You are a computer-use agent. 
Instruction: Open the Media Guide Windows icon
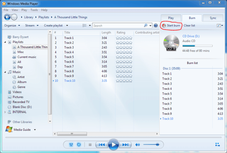click(9, 129)
